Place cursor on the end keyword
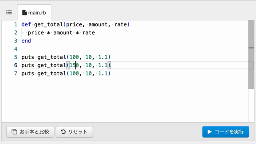 26,41
